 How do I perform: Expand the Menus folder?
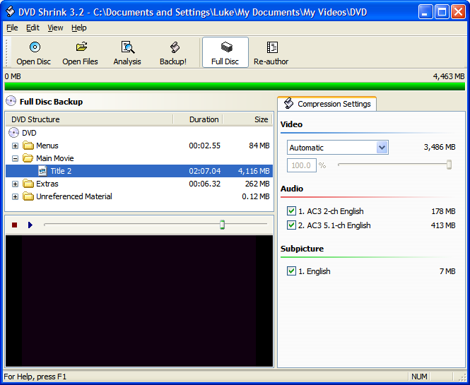tap(15, 146)
